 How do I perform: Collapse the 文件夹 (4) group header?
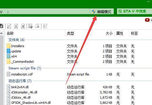pos(16,40)
